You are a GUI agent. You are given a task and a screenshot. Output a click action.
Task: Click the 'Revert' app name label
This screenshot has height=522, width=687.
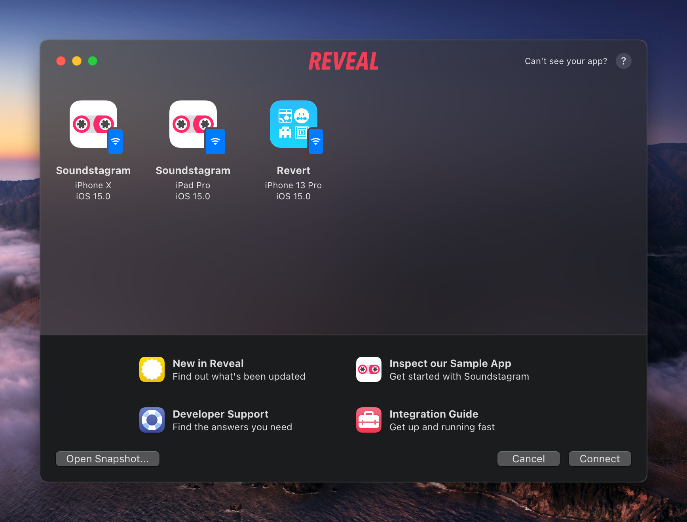[x=294, y=170]
